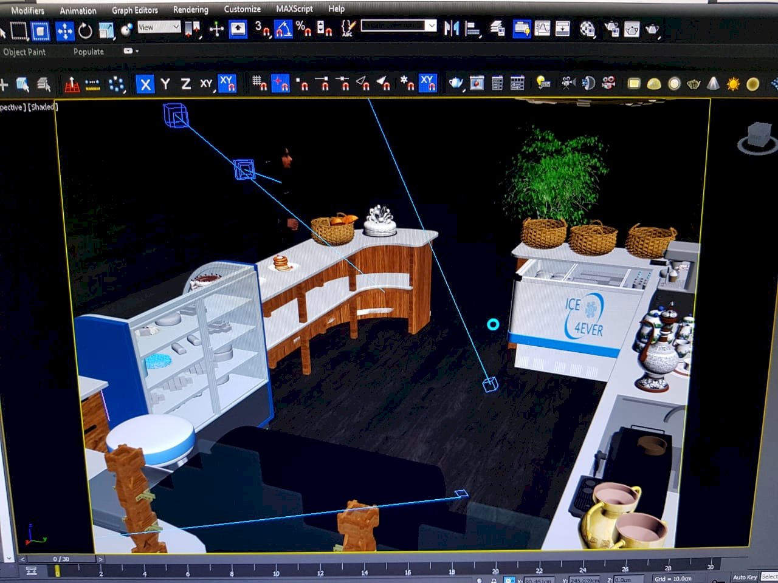Toggle Percent Snap button
The image size is (778, 583).
pos(303,29)
